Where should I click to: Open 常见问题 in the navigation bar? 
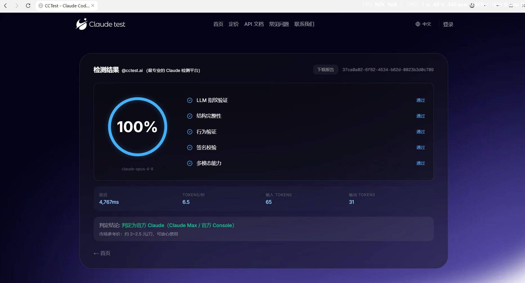click(279, 24)
